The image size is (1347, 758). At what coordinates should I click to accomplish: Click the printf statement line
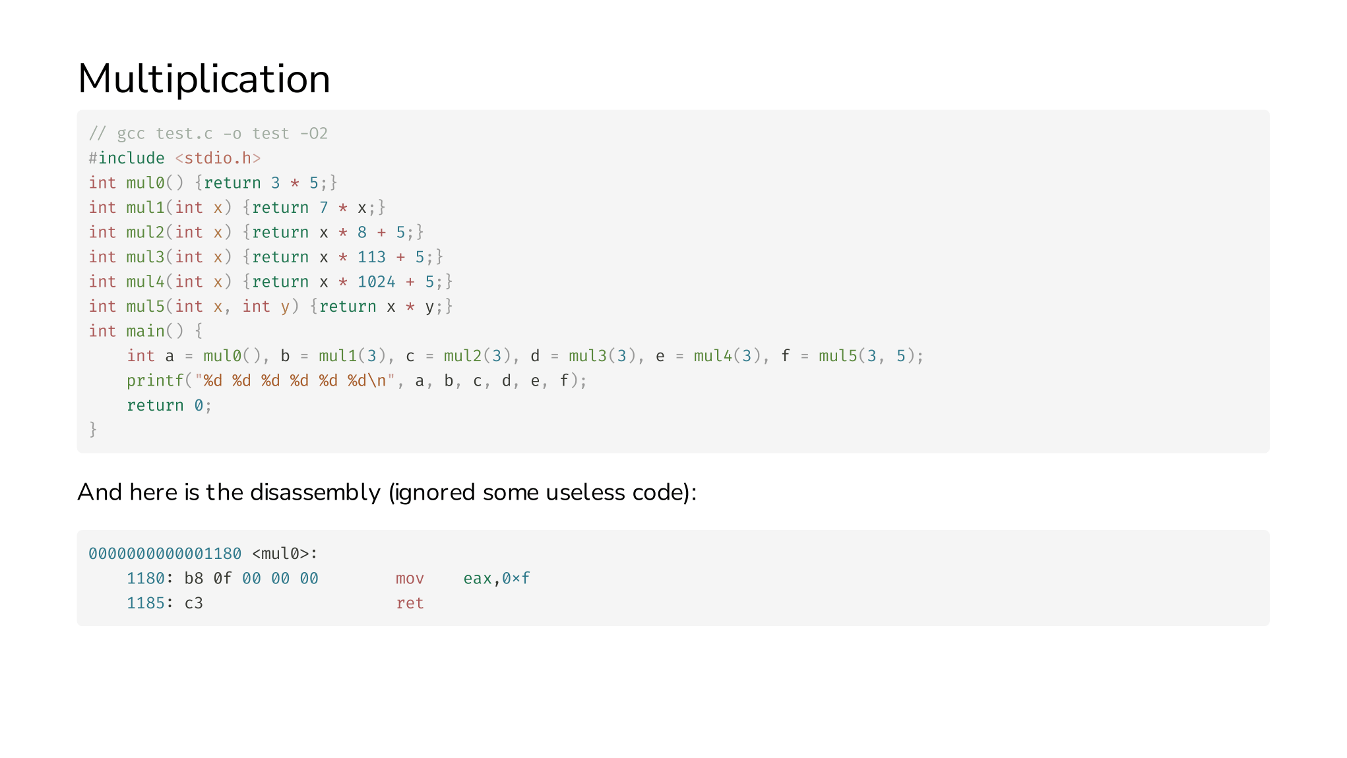(356, 381)
